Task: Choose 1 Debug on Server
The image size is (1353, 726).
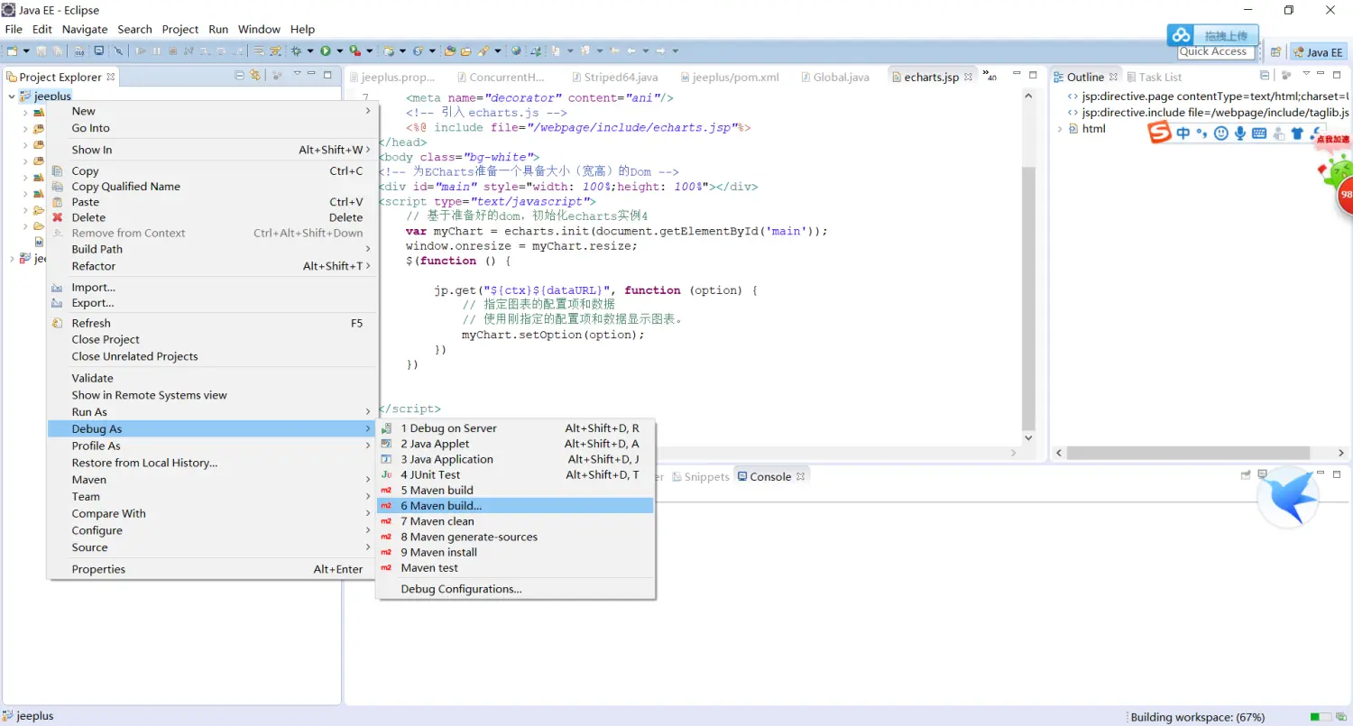Action: click(515, 428)
